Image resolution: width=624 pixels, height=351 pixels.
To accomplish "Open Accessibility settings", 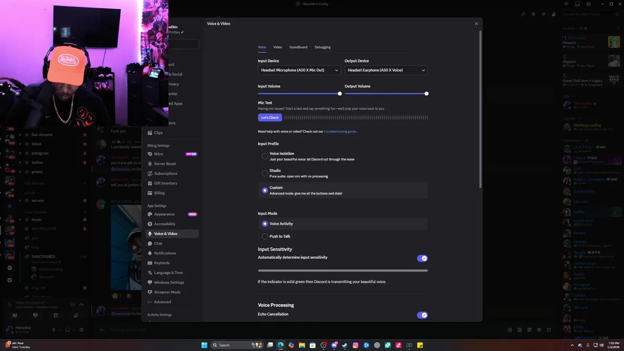I will pyautogui.click(x=172, y=224).
